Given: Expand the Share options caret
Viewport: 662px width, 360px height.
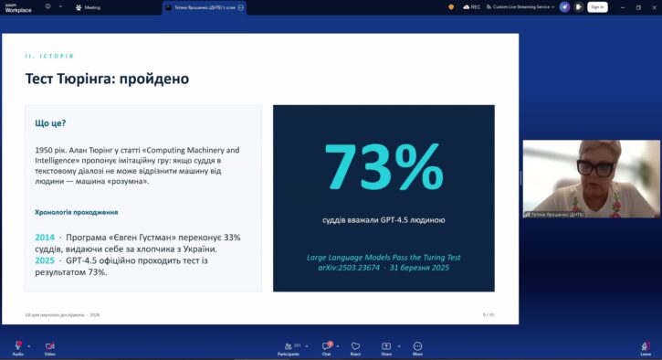Looking at the screenshot, I should [x=399, y=346].
